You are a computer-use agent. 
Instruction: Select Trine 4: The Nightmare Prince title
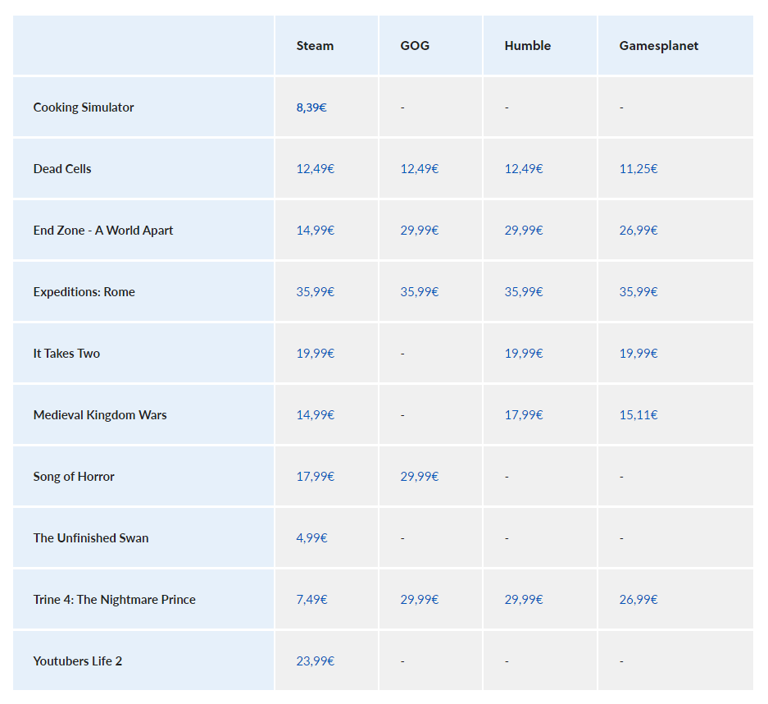(x=114, y=600)
